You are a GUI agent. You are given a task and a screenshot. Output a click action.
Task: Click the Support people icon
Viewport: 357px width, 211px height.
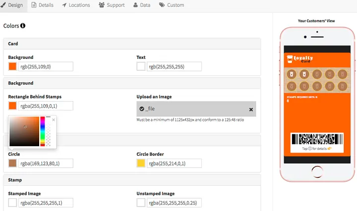(x=102, y=5)
